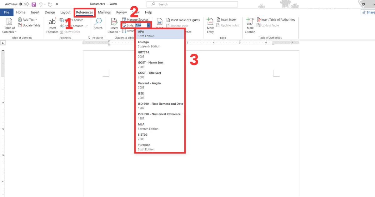Expand the Add Text dropdown
Image resolution: width=375 pixels, height=197 pixels.
30,20
